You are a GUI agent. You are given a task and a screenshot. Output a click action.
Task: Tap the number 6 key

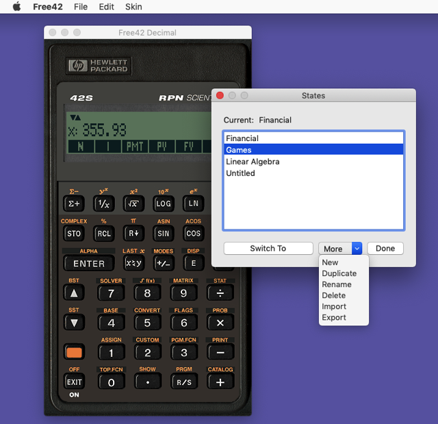tap(184, 323)
